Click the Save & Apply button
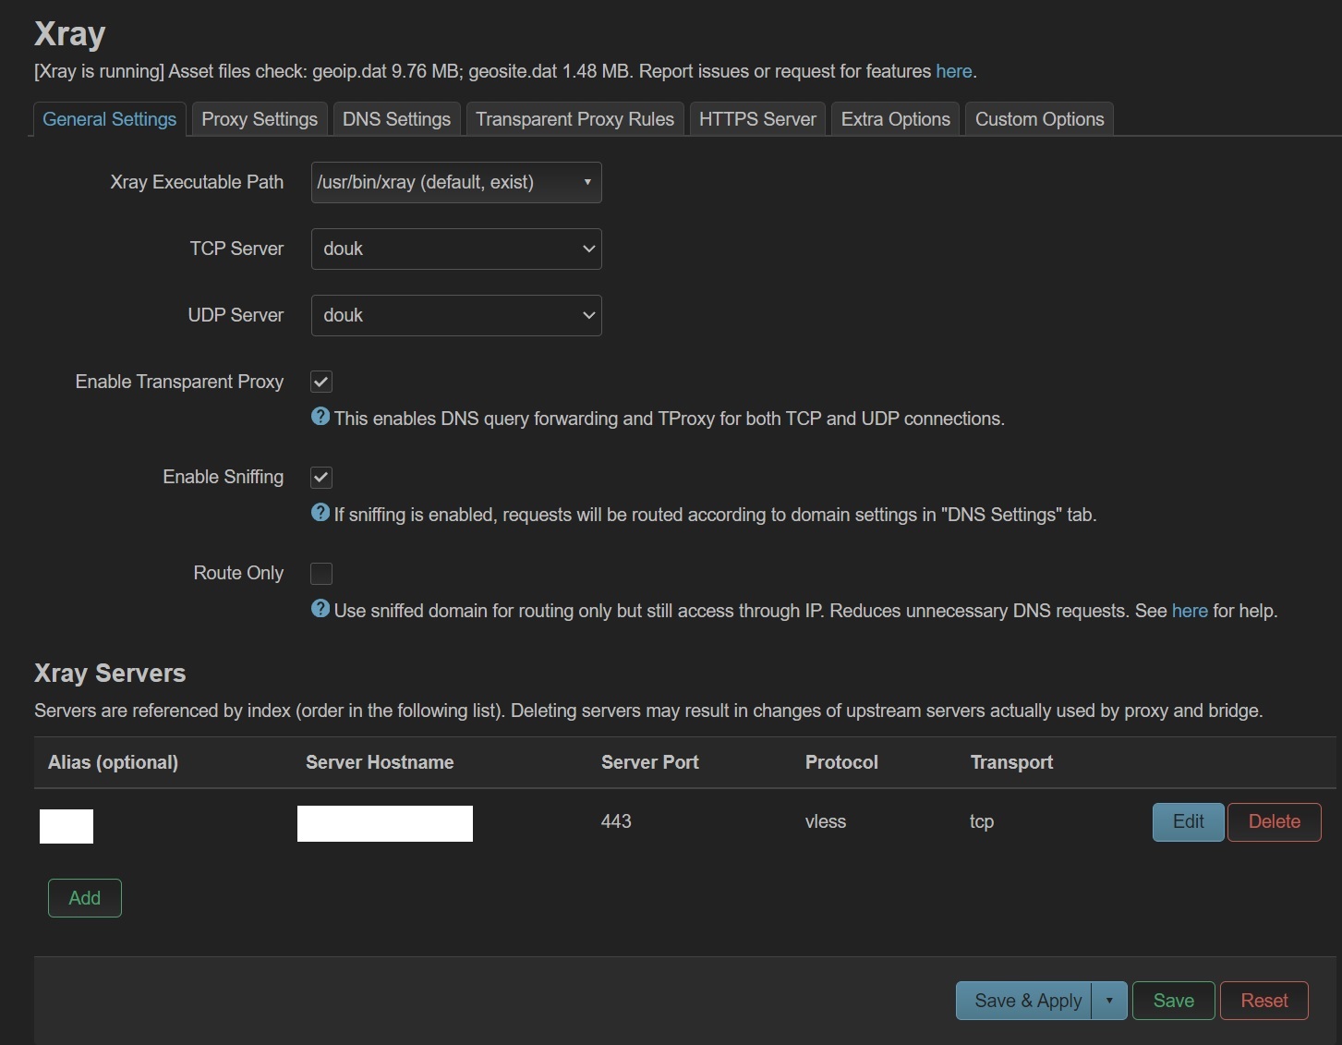 (x=1024, y=1001)
